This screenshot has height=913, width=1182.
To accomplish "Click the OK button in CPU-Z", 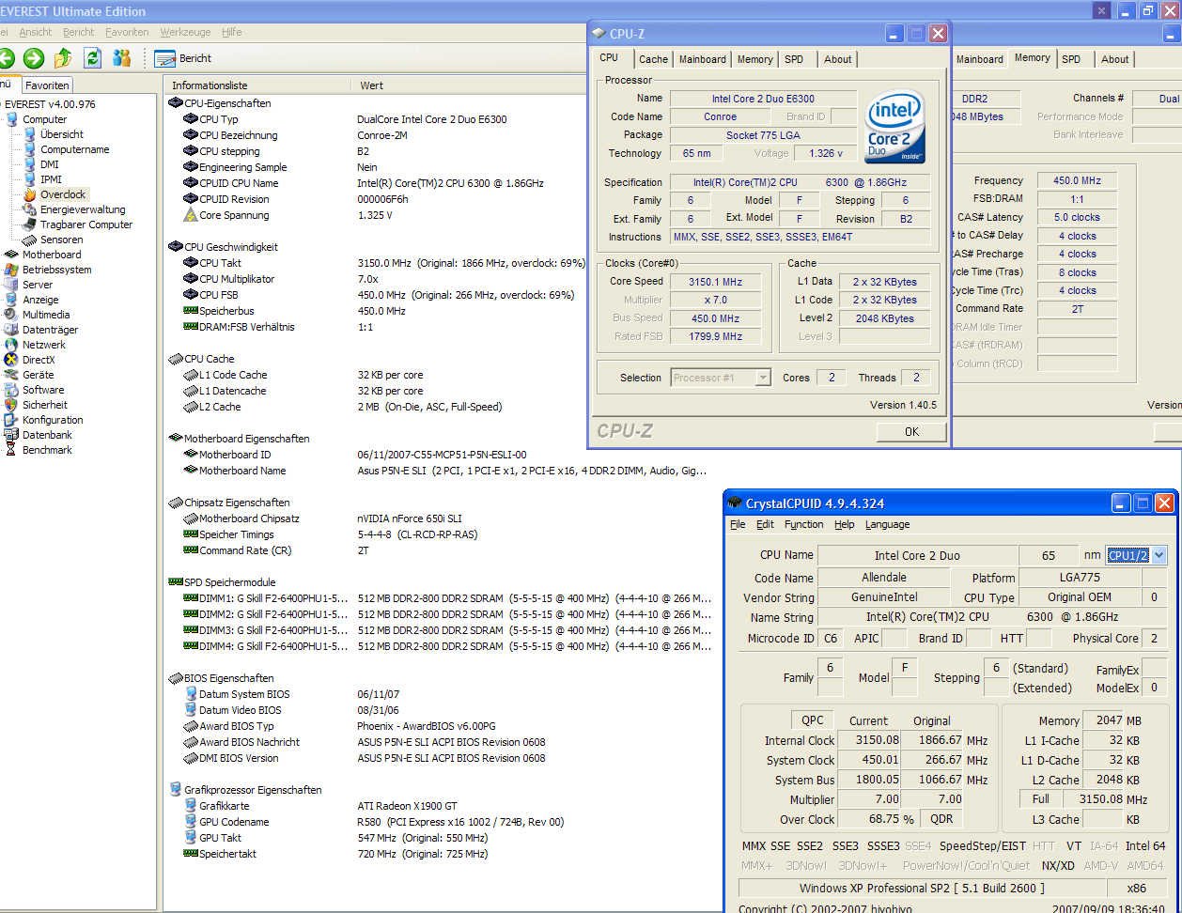I will (911, 431).
